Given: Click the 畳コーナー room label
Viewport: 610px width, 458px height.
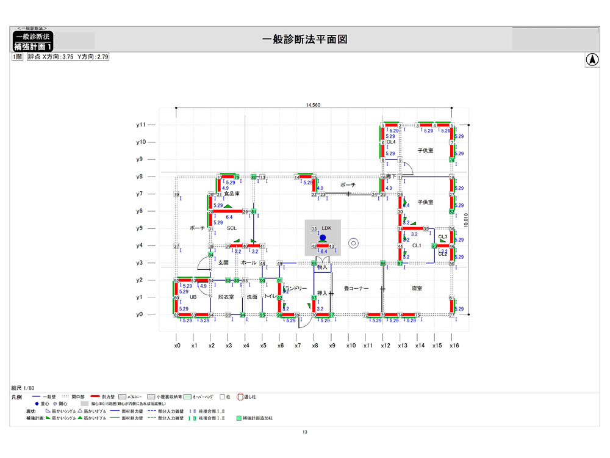Looking at the screenshot, I should pos(356,288).
